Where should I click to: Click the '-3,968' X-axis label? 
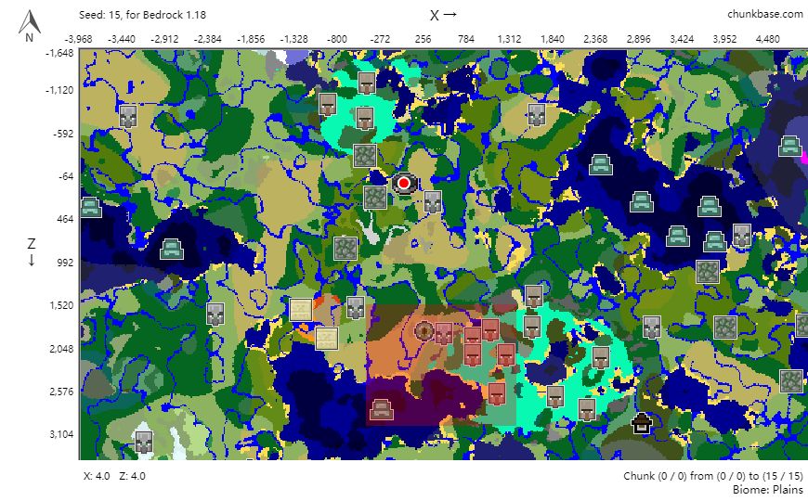coord(78,39)
